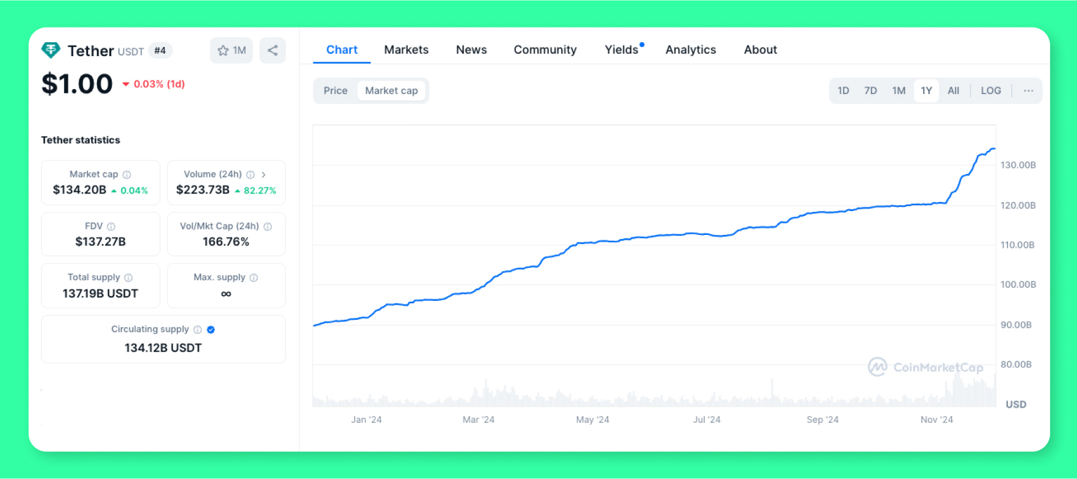Screen dimensions: 1077x479
Task: Click the #4 rank badge
Action: tap(160, 51)
